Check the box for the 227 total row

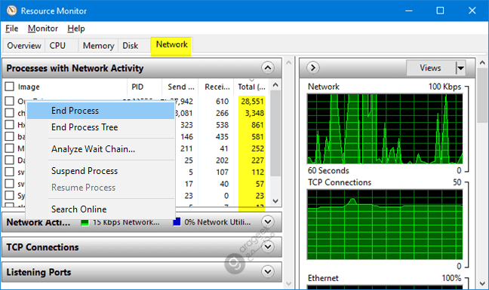coord(10,160)
